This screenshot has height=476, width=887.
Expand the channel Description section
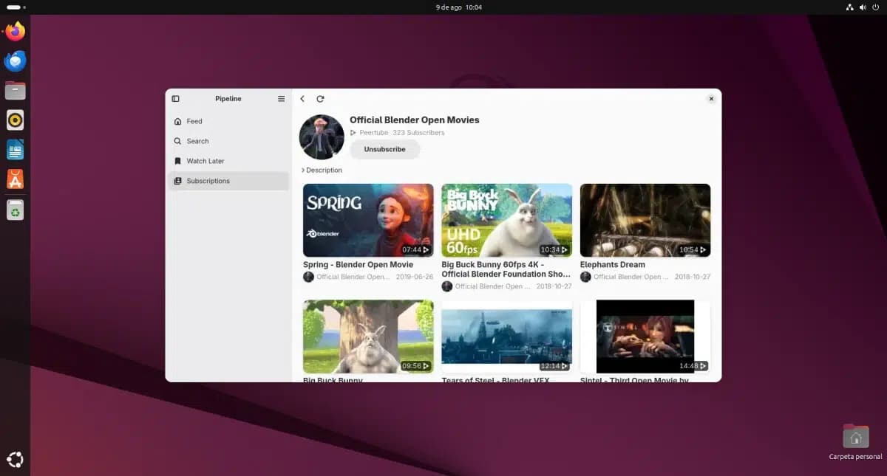click(322, 170)
